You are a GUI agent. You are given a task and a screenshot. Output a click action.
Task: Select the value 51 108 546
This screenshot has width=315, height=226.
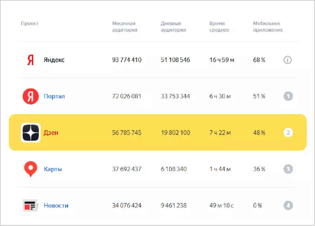(176, 60)
